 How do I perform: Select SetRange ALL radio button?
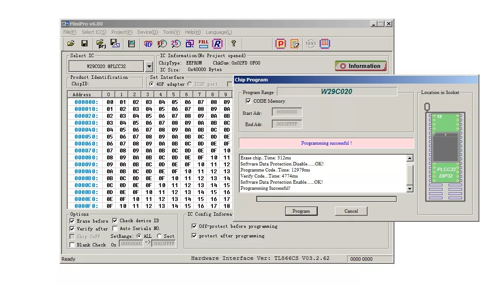[139, 236]
